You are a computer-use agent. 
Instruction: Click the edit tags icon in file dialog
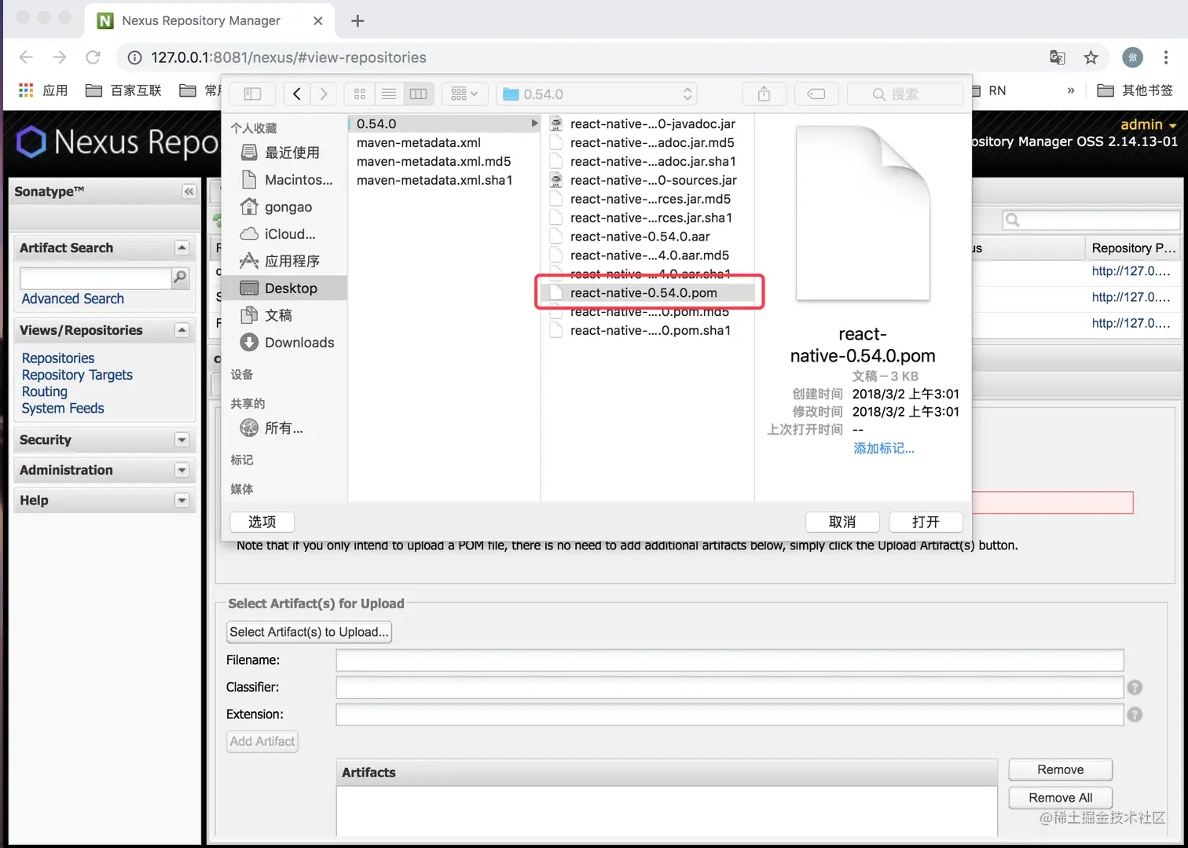coord(816,94)
